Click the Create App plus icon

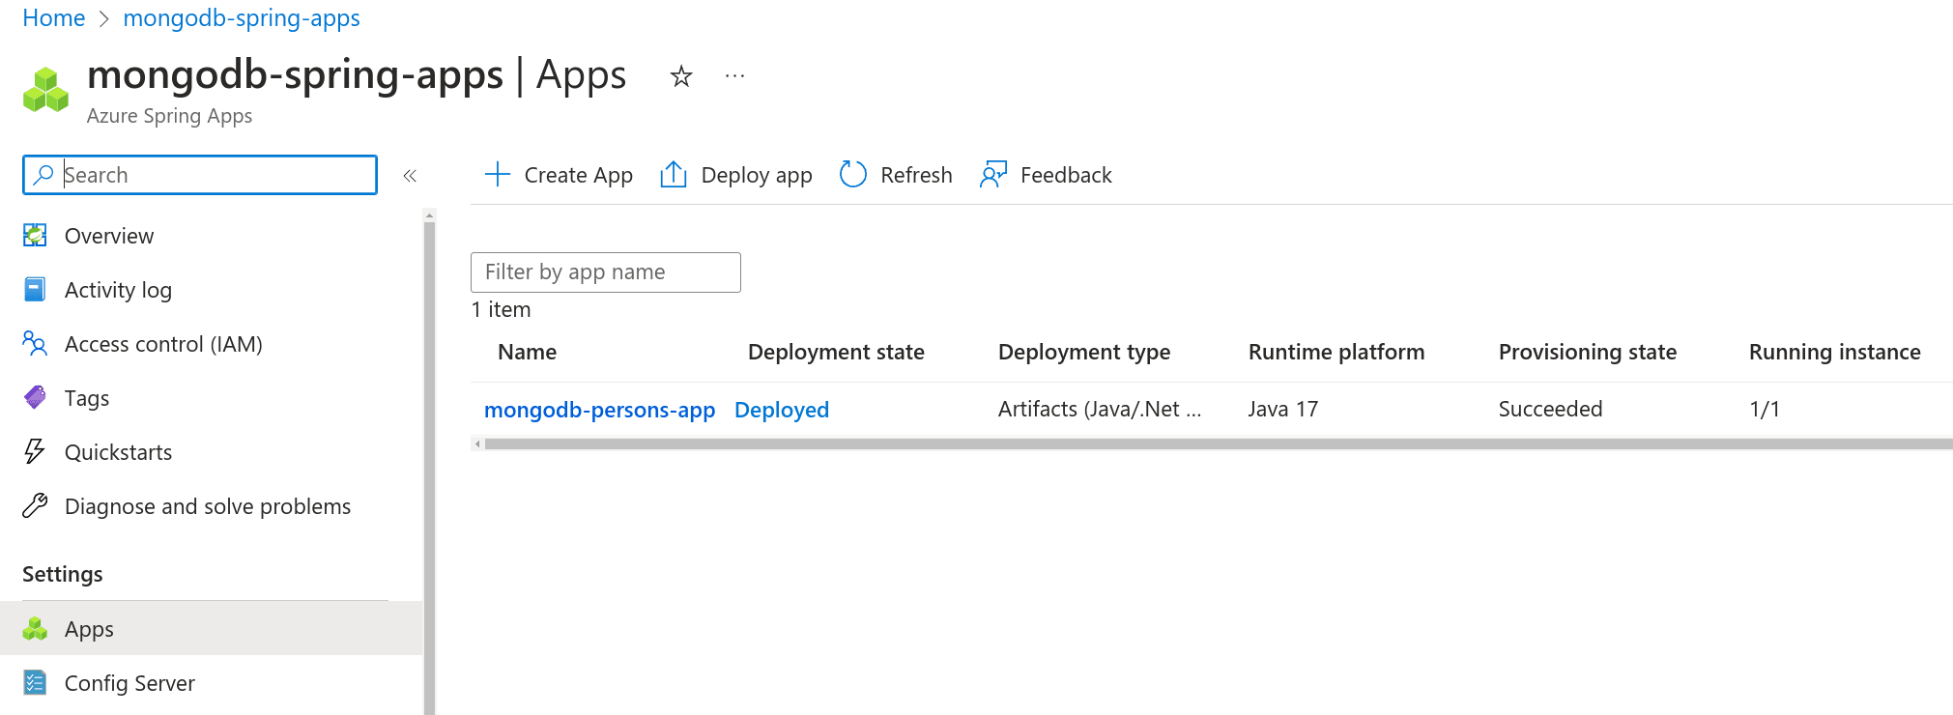pos(497,175)
